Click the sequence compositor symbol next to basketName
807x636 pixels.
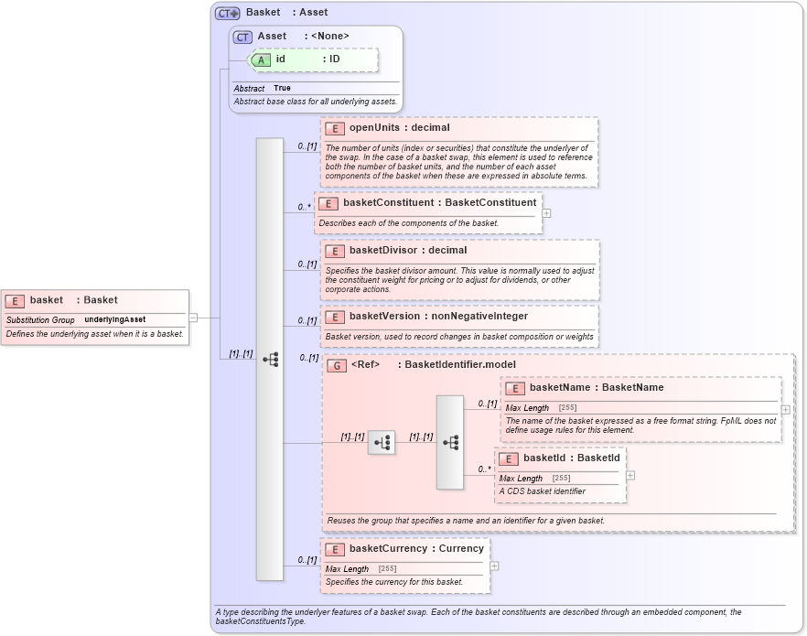coord(450,443)
